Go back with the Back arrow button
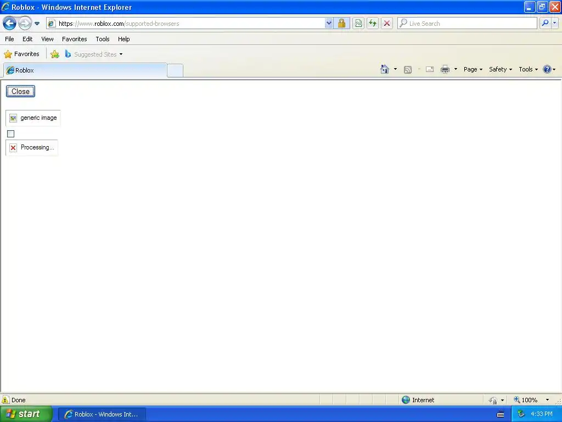Image resolution: width=562 pixels, height=422 pixels. coord(10,24)
